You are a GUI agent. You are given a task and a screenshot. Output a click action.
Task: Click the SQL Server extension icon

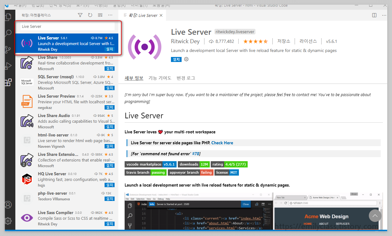pos(27,82)
